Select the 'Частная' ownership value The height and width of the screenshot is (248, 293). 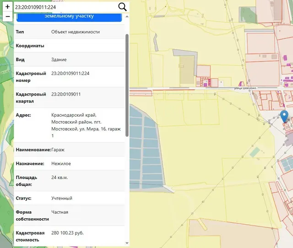[60, 212]
